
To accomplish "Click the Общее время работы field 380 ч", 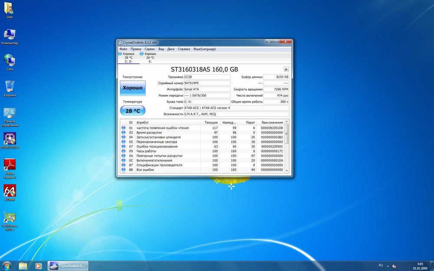I will click(276, 102).
